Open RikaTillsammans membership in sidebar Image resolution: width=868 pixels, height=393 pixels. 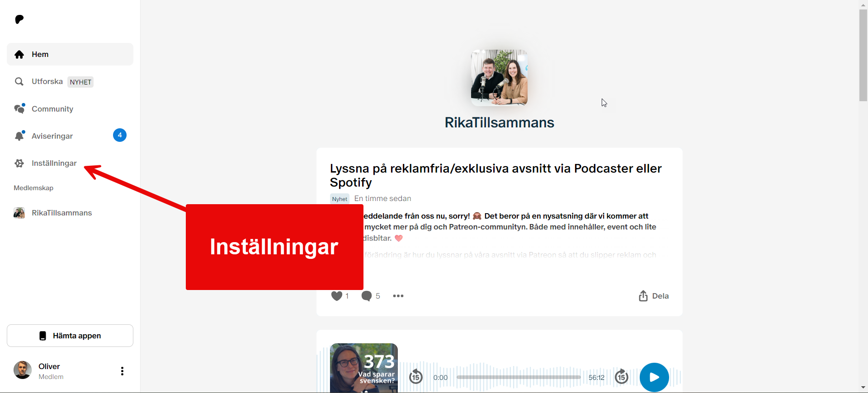[x=61, y=213]
